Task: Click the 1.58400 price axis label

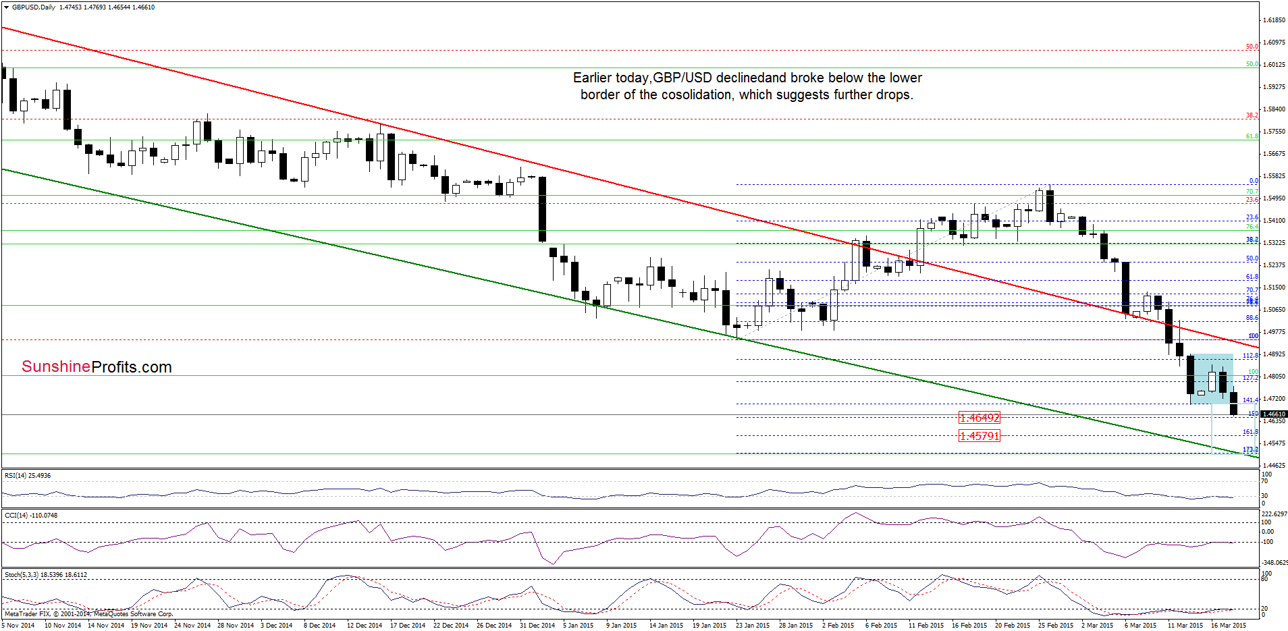Action: pyautogui.click(x=1274, y=109)
